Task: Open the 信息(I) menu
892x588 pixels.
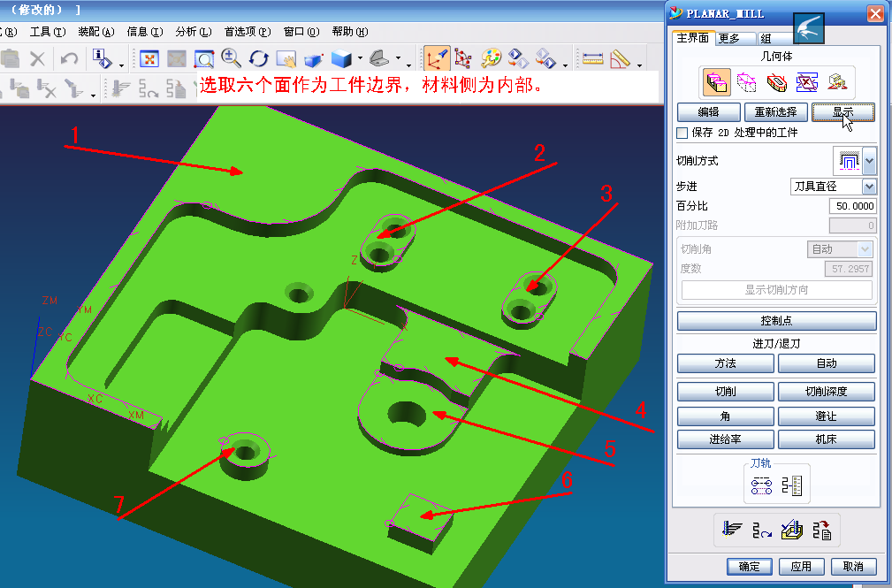Action: (x=144, y=32)
